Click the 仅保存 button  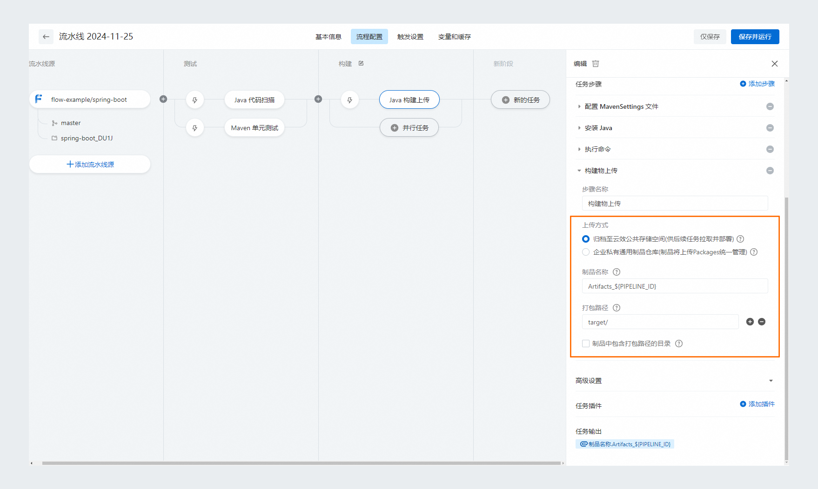(x=710, y=37)
